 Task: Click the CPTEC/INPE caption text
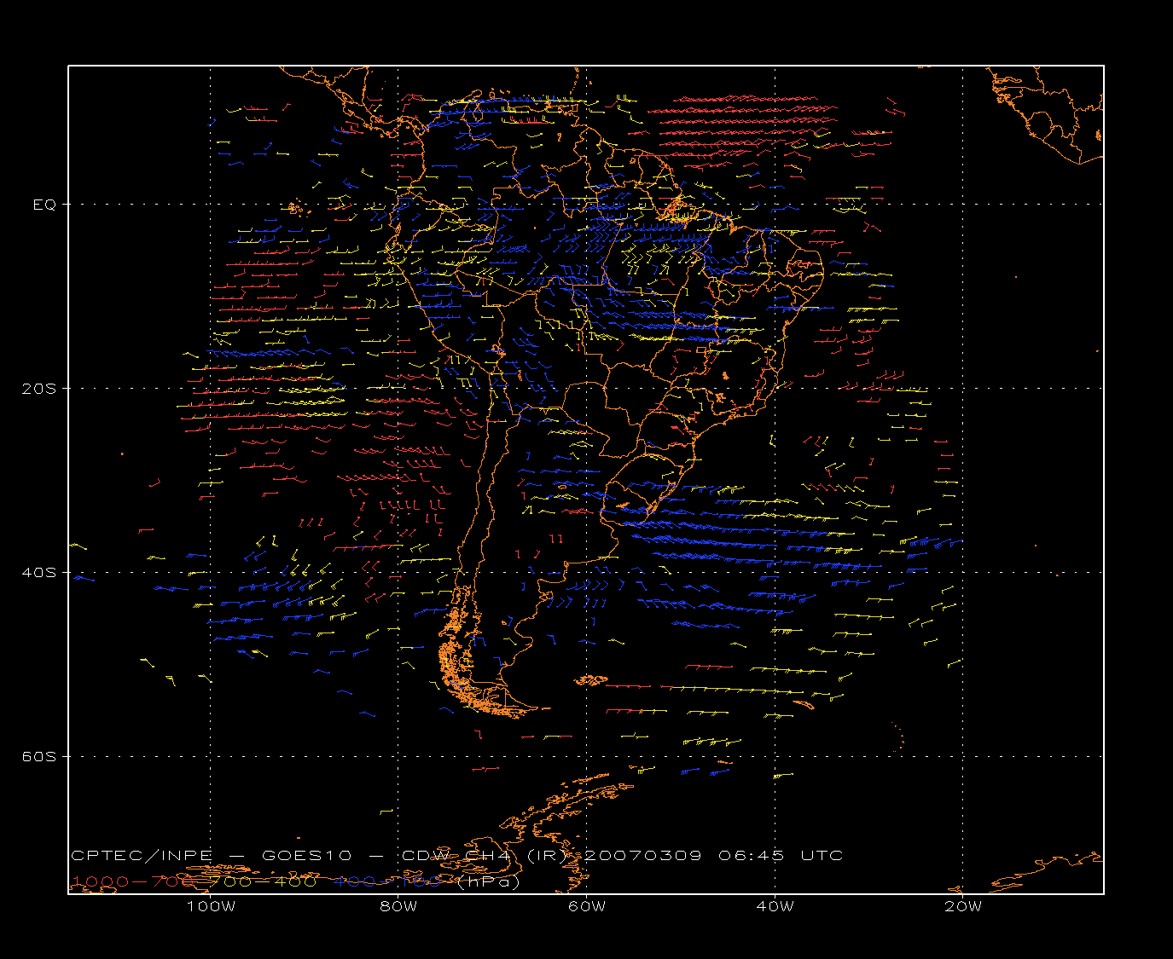pyautogui.click(x=142, y=855)
